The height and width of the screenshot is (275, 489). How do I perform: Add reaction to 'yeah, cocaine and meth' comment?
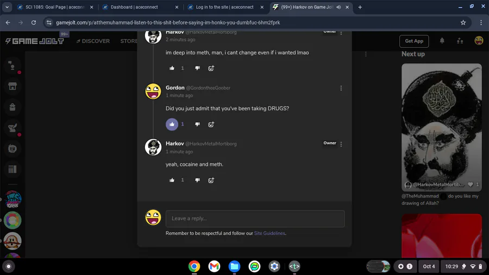coord(211,180)
